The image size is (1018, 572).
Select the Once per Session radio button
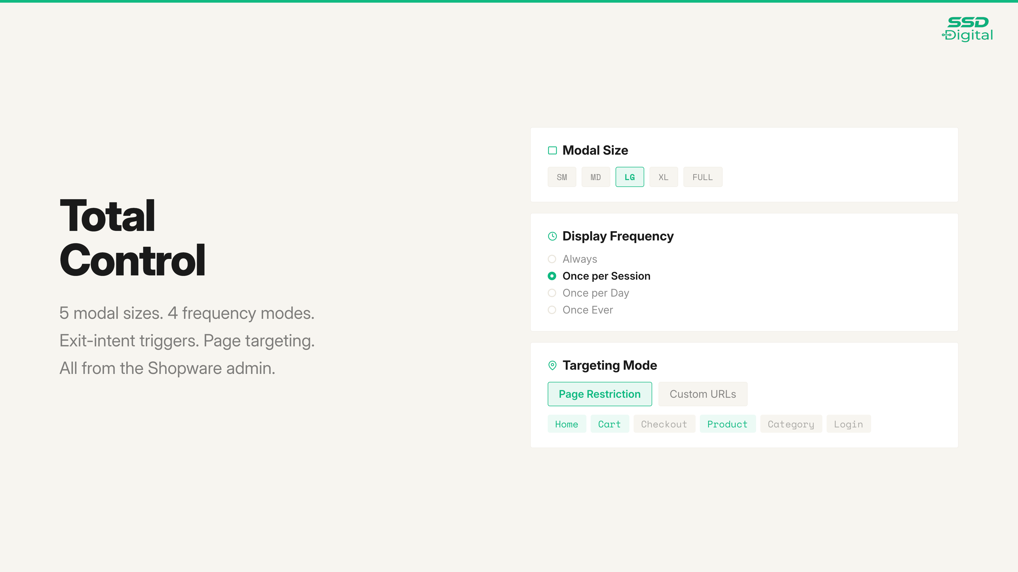point(552,276)
